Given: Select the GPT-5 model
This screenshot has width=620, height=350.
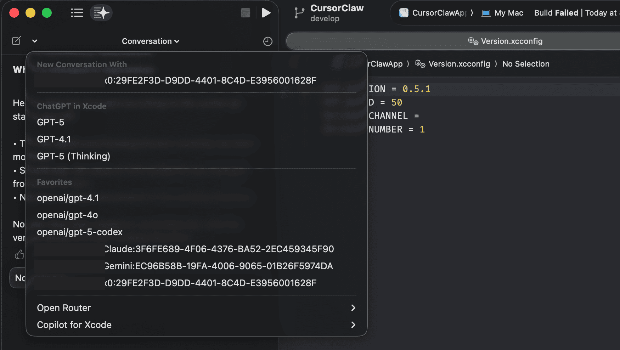Looking at the screenshot, I should click(x=50, y=122).
